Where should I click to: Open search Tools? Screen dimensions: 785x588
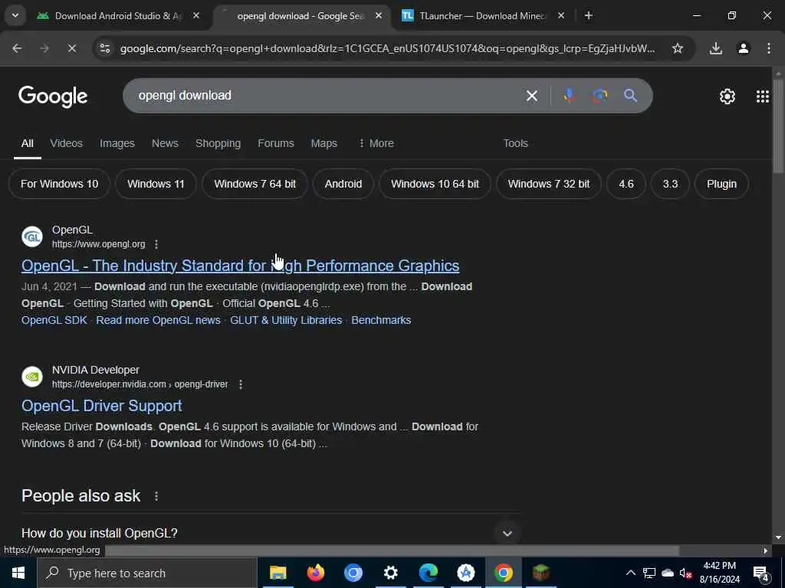tap(515, 143)
